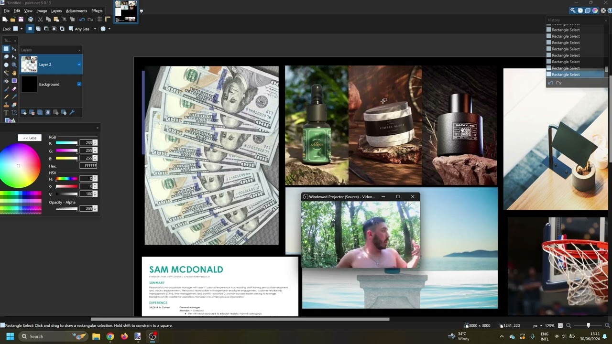The image size is (612, 344).
Task: Click the undo arrow in History panel
Action: click(x=550, y=83)
